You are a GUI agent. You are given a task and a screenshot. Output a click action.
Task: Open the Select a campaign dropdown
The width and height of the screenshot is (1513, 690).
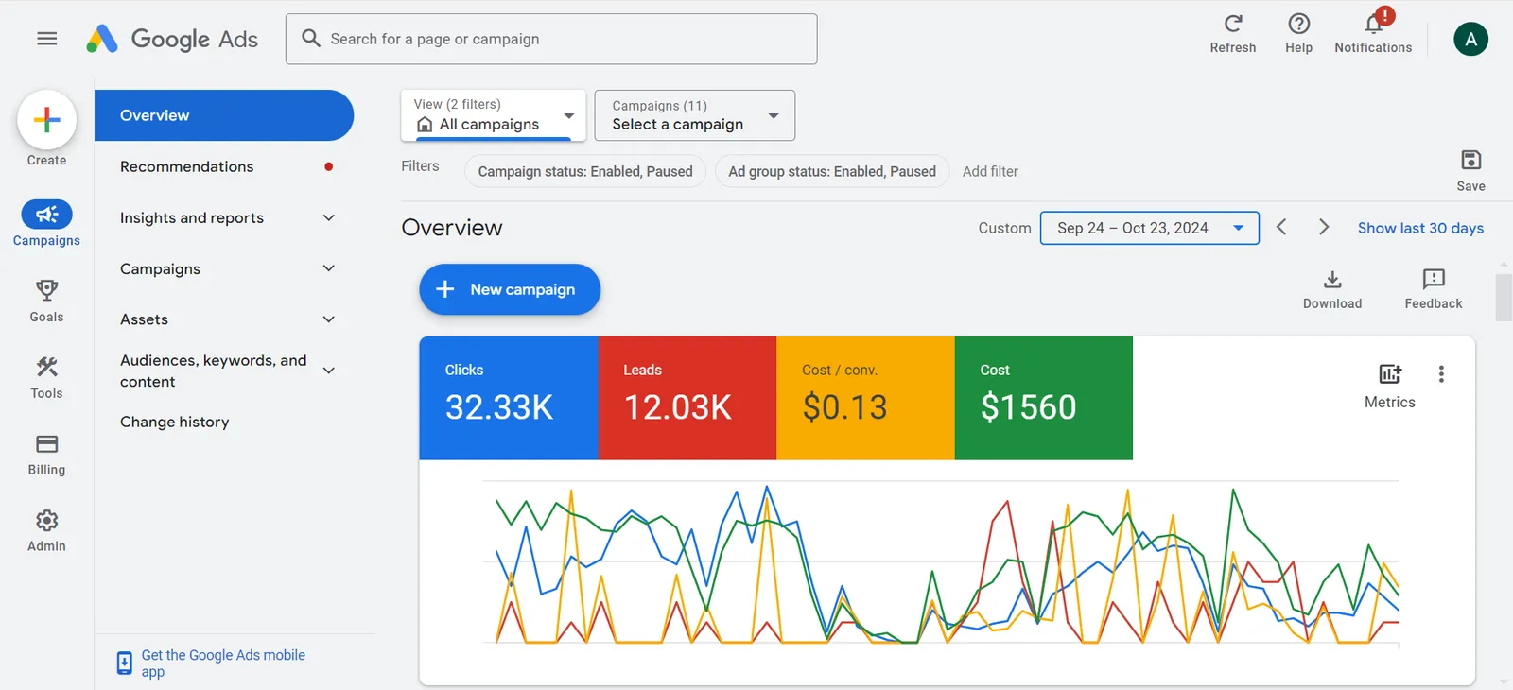click(695, 115)
